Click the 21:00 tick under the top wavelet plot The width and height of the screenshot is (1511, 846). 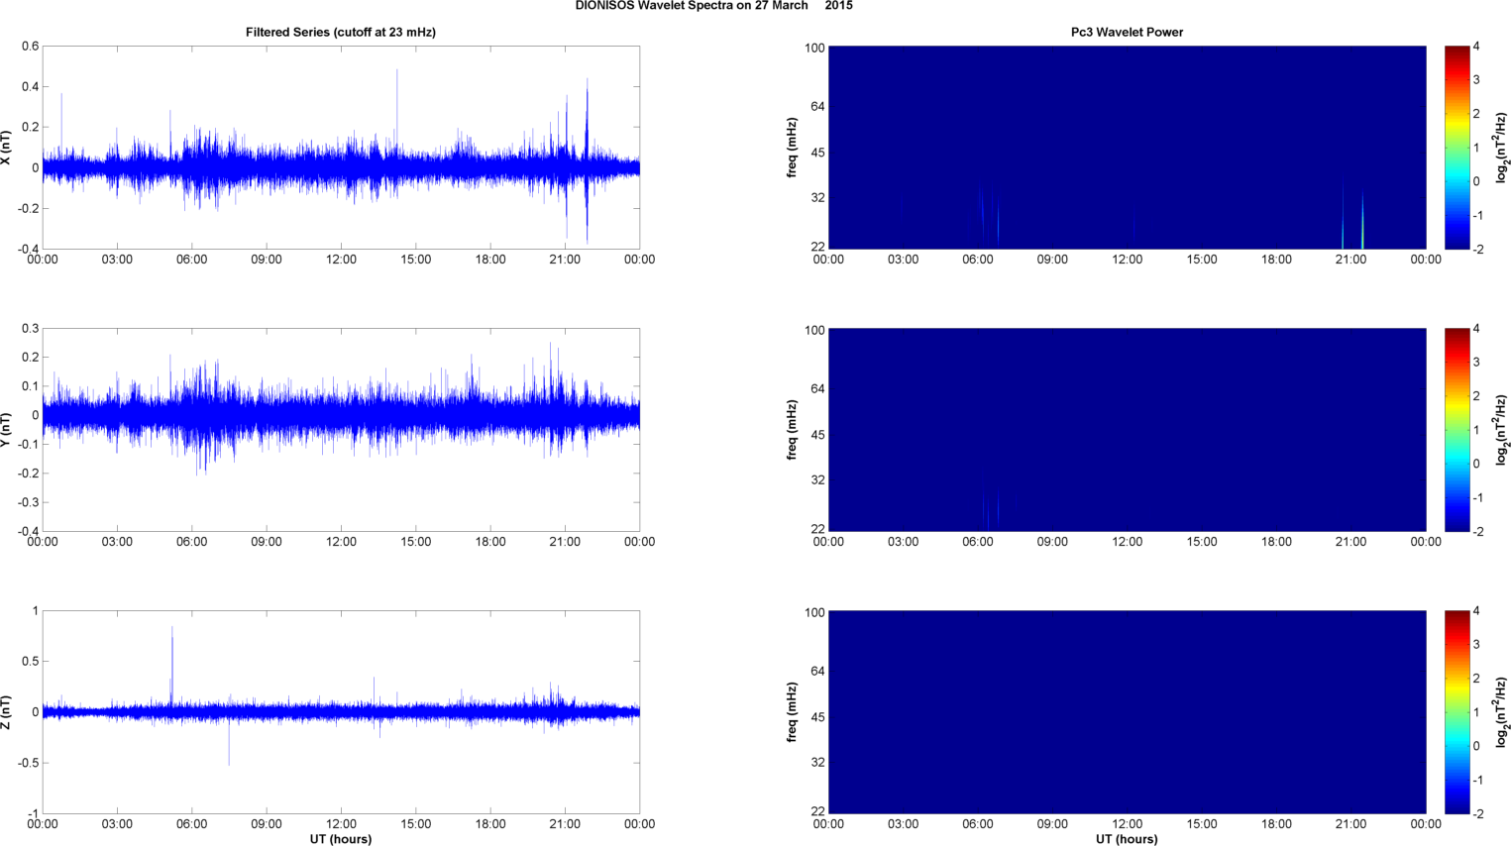[x=1351, y=260]
